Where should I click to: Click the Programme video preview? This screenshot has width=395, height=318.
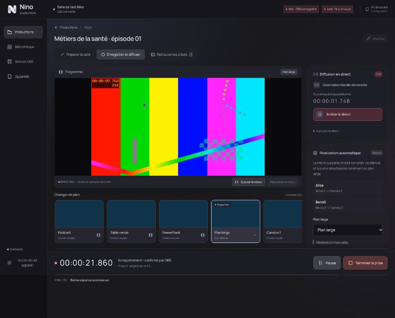coord(178,127)
